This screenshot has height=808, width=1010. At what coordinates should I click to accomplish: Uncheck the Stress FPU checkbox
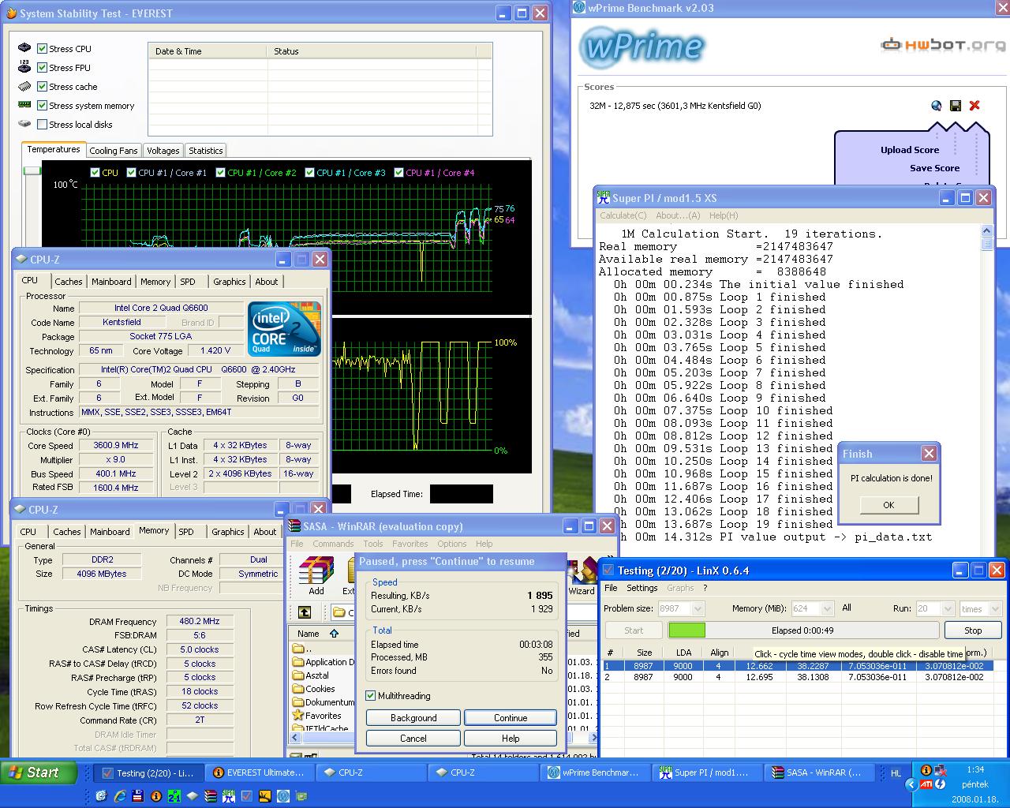coord(43,68)
